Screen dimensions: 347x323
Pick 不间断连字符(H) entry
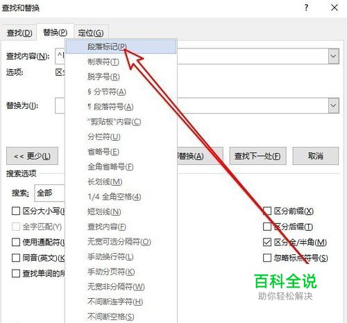coord(121,302)
